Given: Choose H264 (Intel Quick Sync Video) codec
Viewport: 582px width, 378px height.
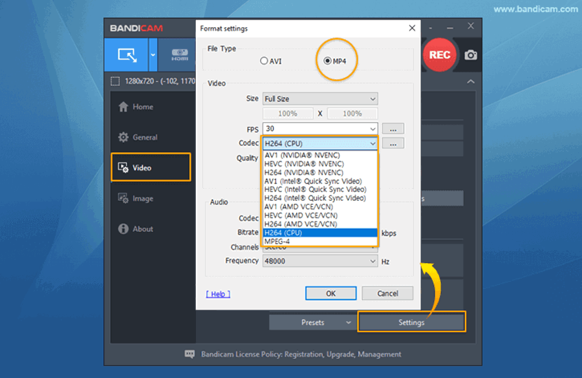Looking at the screenshot, I should (x=320, y=198).
